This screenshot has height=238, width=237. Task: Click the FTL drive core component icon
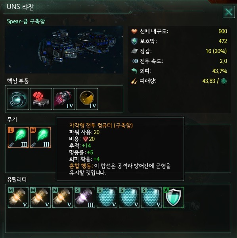(x=18, y=99)
